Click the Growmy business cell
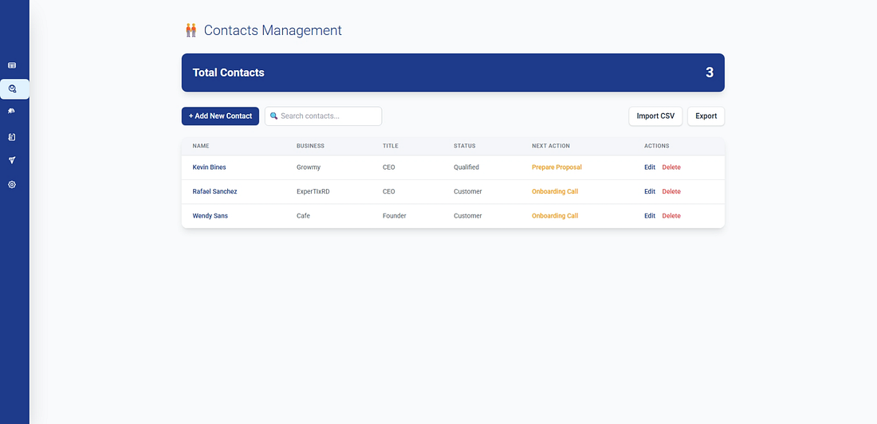This screenshot has height=424, width=877. point(309,167)
